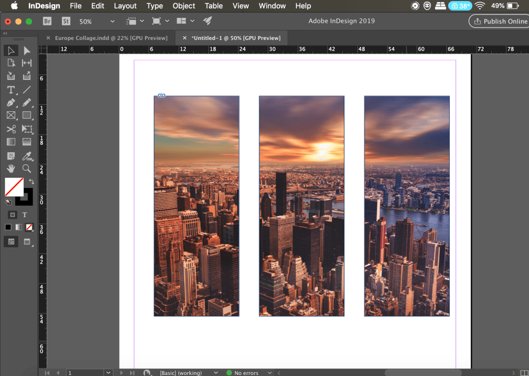Switch to Europe Collage.indd tab

(111, 38)
